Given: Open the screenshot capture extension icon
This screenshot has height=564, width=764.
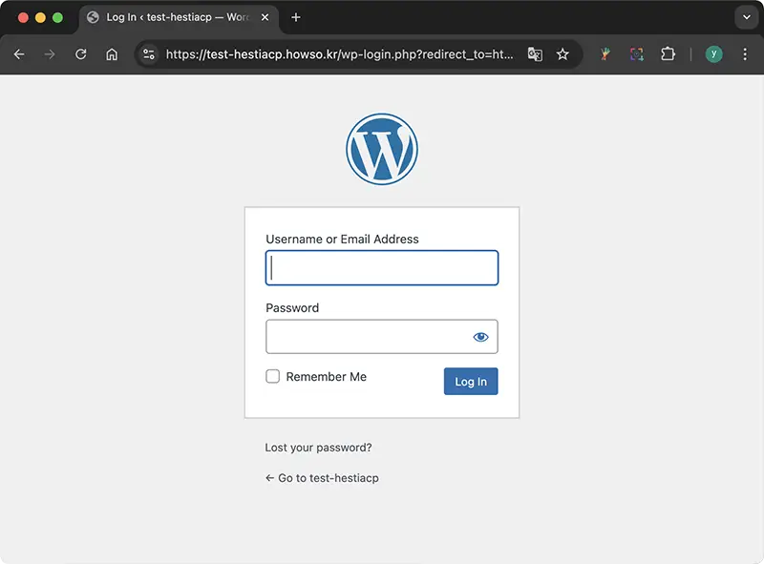Looking at the screenshot, I should coord(636,54).
